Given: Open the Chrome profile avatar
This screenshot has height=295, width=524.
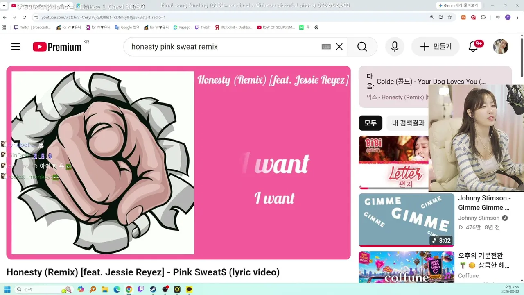Looking at the screenshot, I should point(508,17).
